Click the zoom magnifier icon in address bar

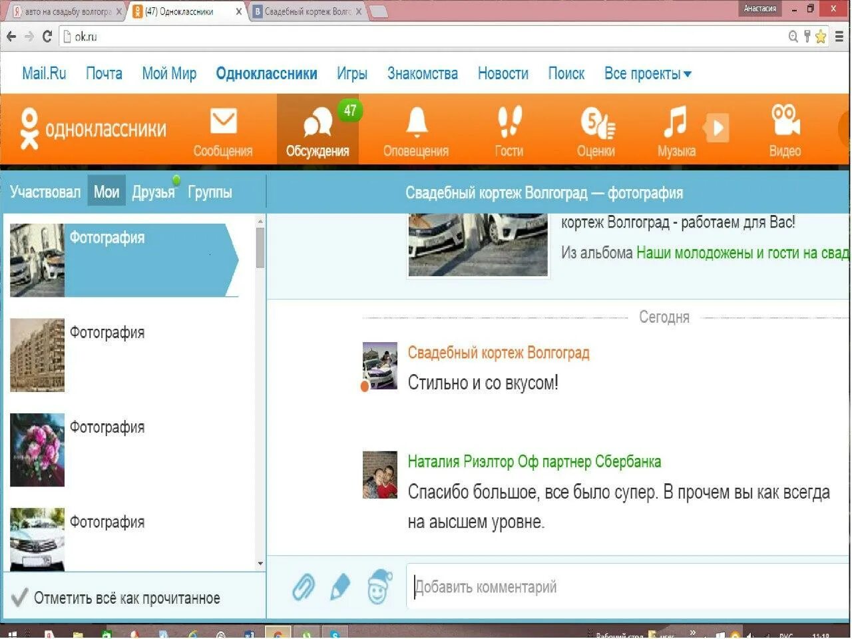[793, 37]
